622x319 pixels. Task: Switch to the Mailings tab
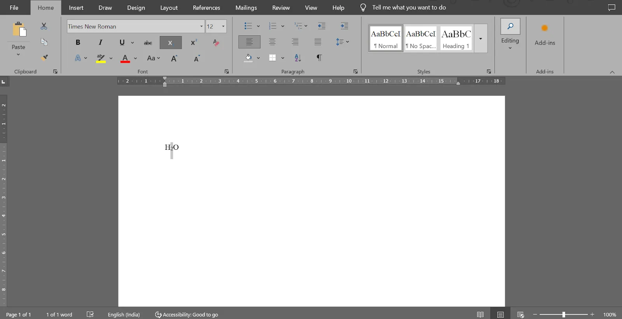click(x=246, y=8)
